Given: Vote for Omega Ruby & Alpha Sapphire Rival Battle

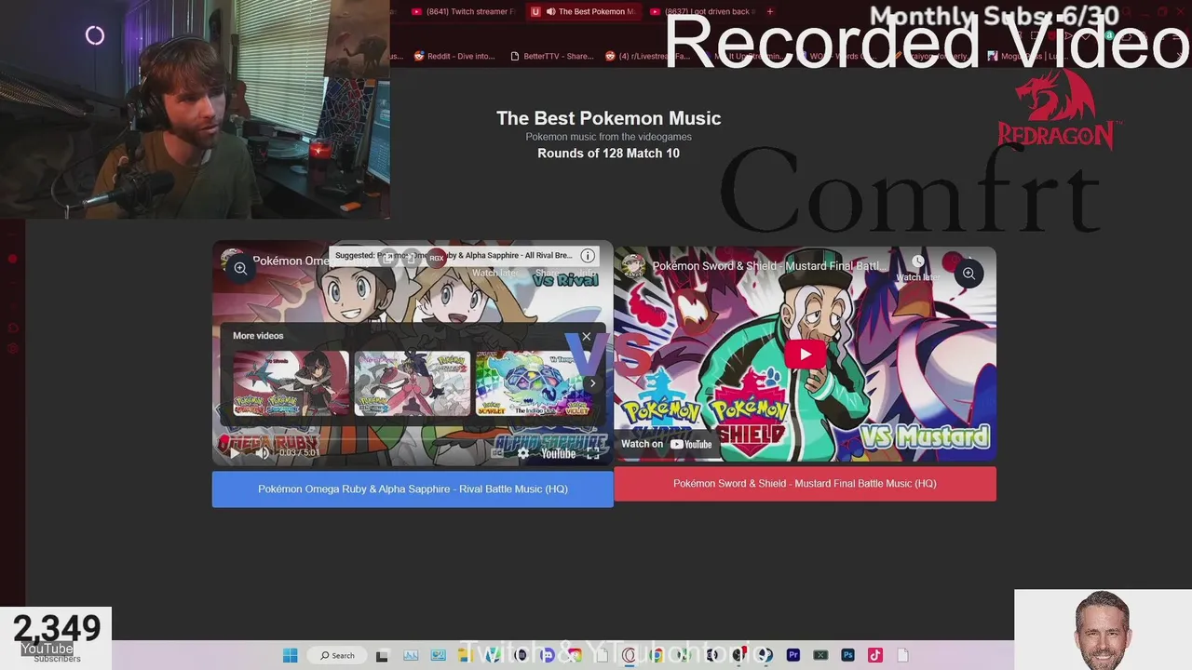Looking at the screenshot, I should tap(413, 489).
